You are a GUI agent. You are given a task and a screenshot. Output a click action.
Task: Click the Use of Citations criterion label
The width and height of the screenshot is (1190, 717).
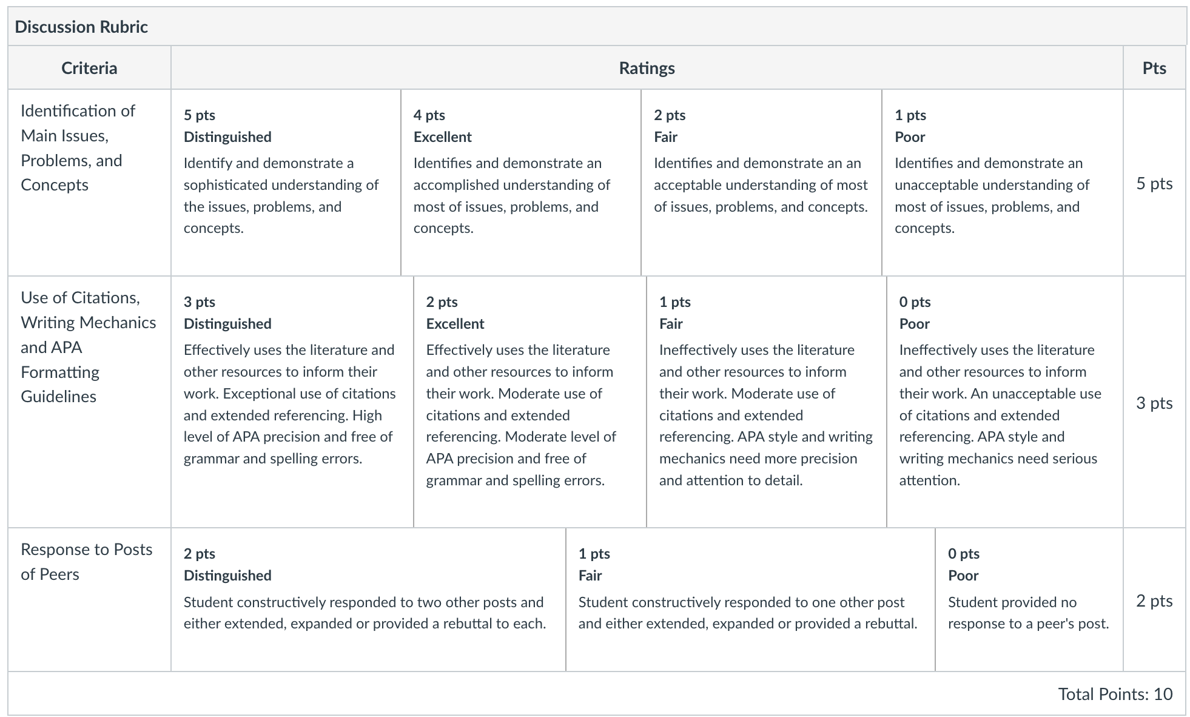pos(89,347)
